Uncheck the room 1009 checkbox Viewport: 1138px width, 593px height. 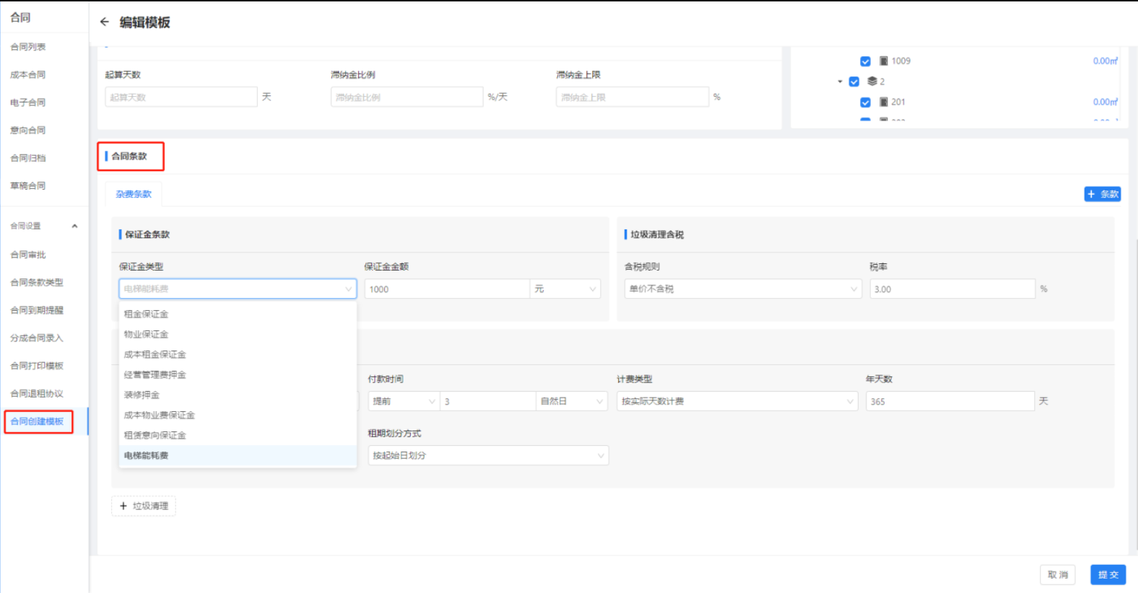865,61
